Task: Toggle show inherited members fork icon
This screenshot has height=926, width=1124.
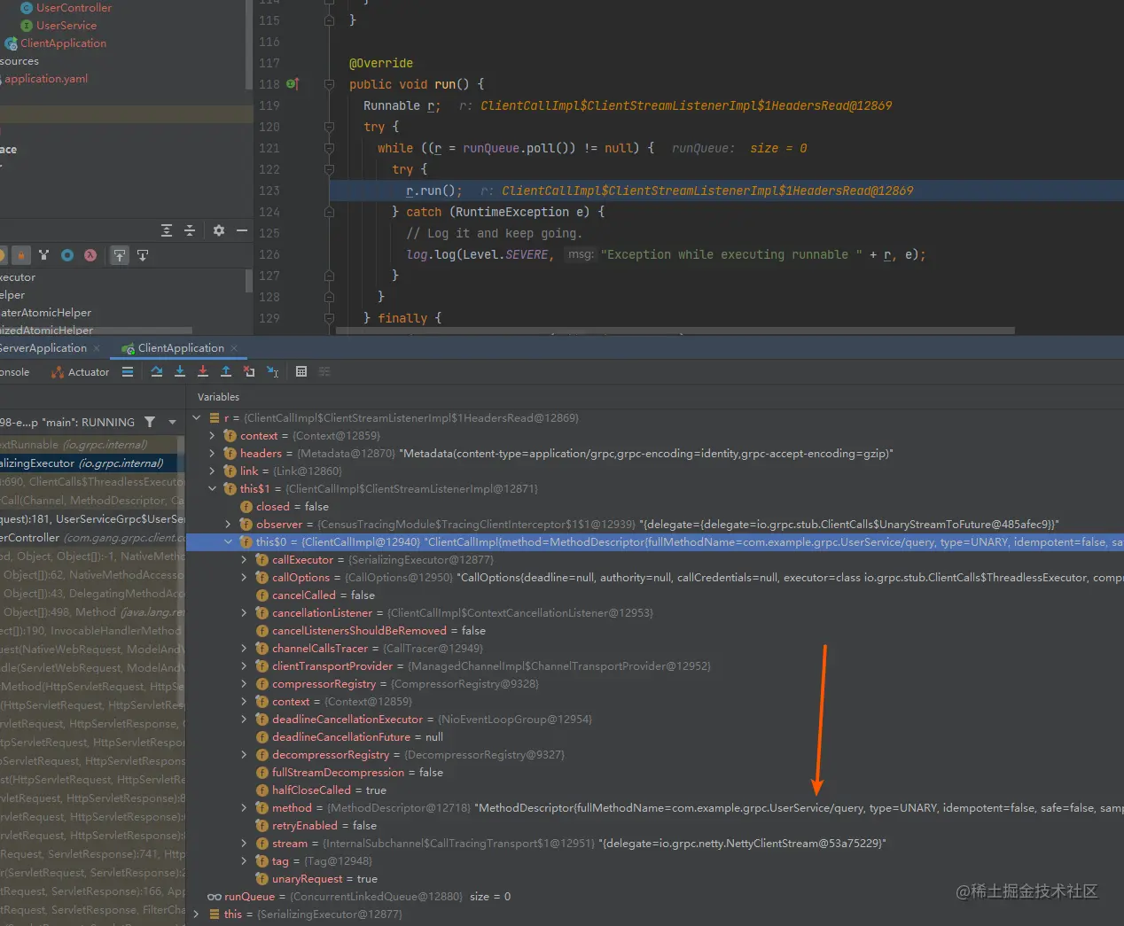Action: click(x=43, y=255)
